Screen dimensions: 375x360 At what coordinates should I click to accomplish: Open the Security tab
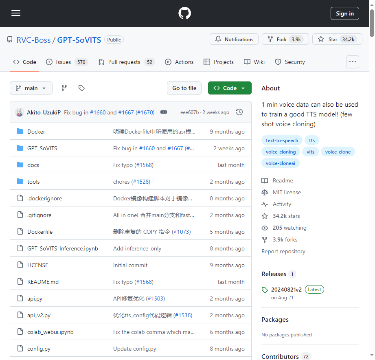pyautogui.click(x=290, y=62)
